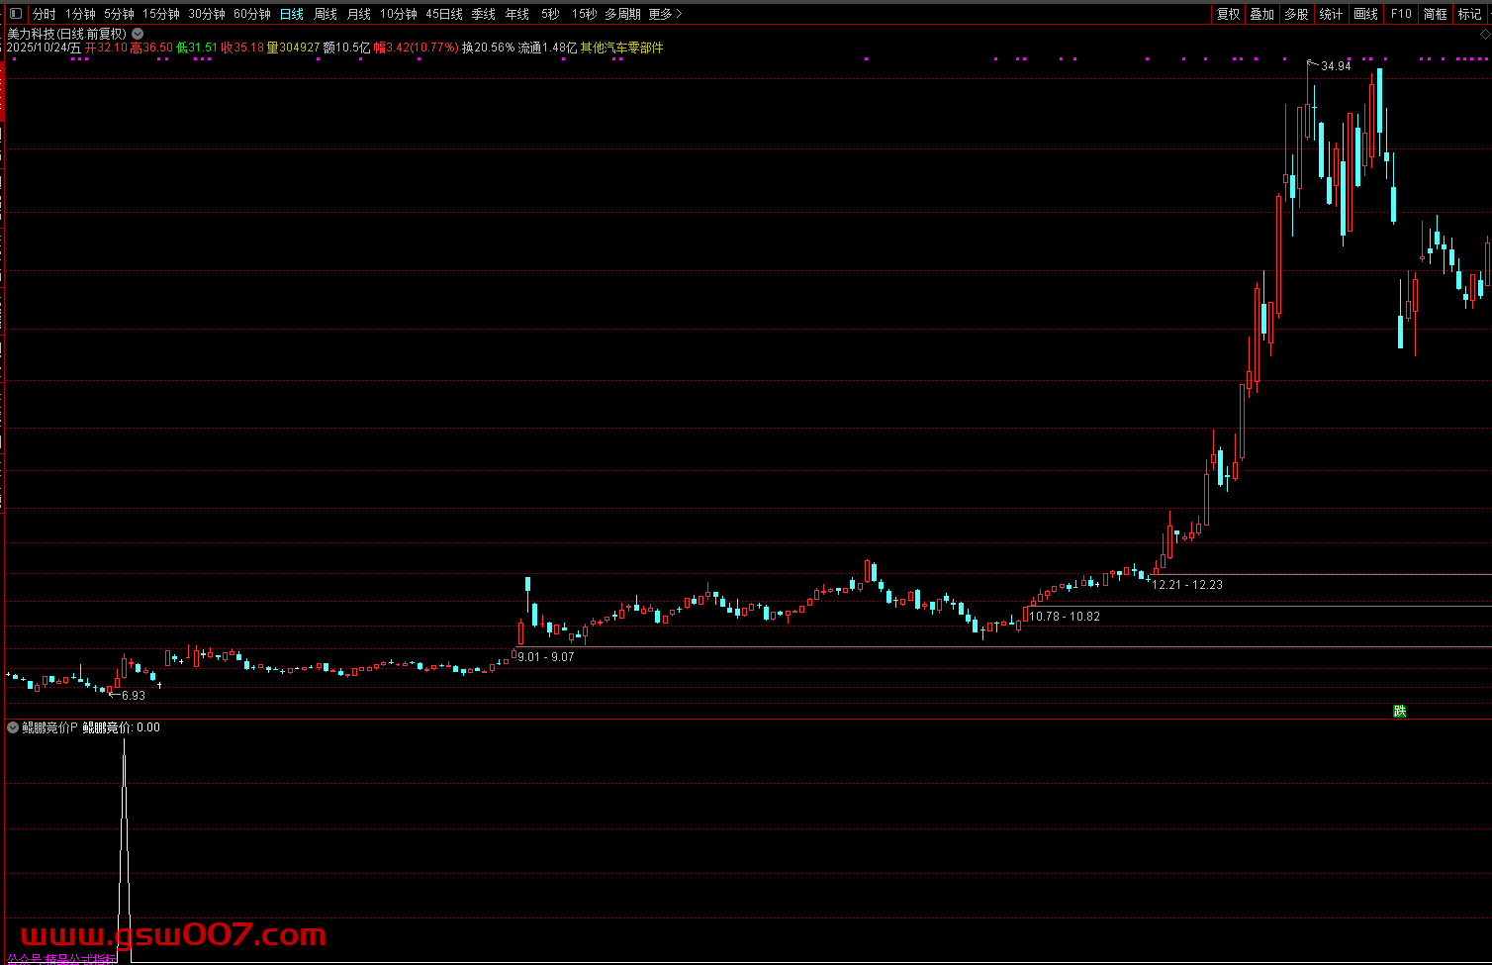Click the sidebar panel toggle icon
1492x965 pixels.
(x=15, y=14)
